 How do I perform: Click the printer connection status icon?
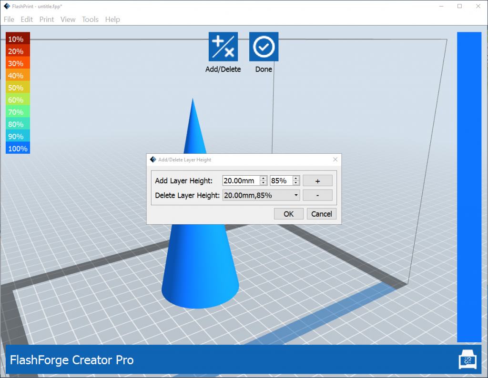(468, 359)
